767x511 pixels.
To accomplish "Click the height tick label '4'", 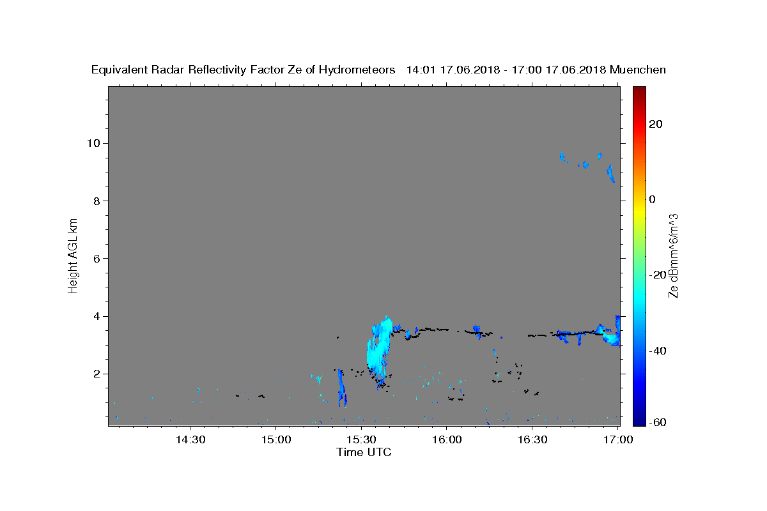I will click(98, 316).
